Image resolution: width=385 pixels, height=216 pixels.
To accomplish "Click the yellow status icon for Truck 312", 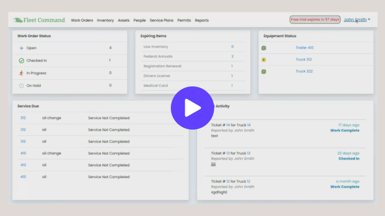I will (x=263, y=60).
